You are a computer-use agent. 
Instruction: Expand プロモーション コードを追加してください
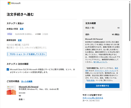pyautogui.click(x=27, y=54)
